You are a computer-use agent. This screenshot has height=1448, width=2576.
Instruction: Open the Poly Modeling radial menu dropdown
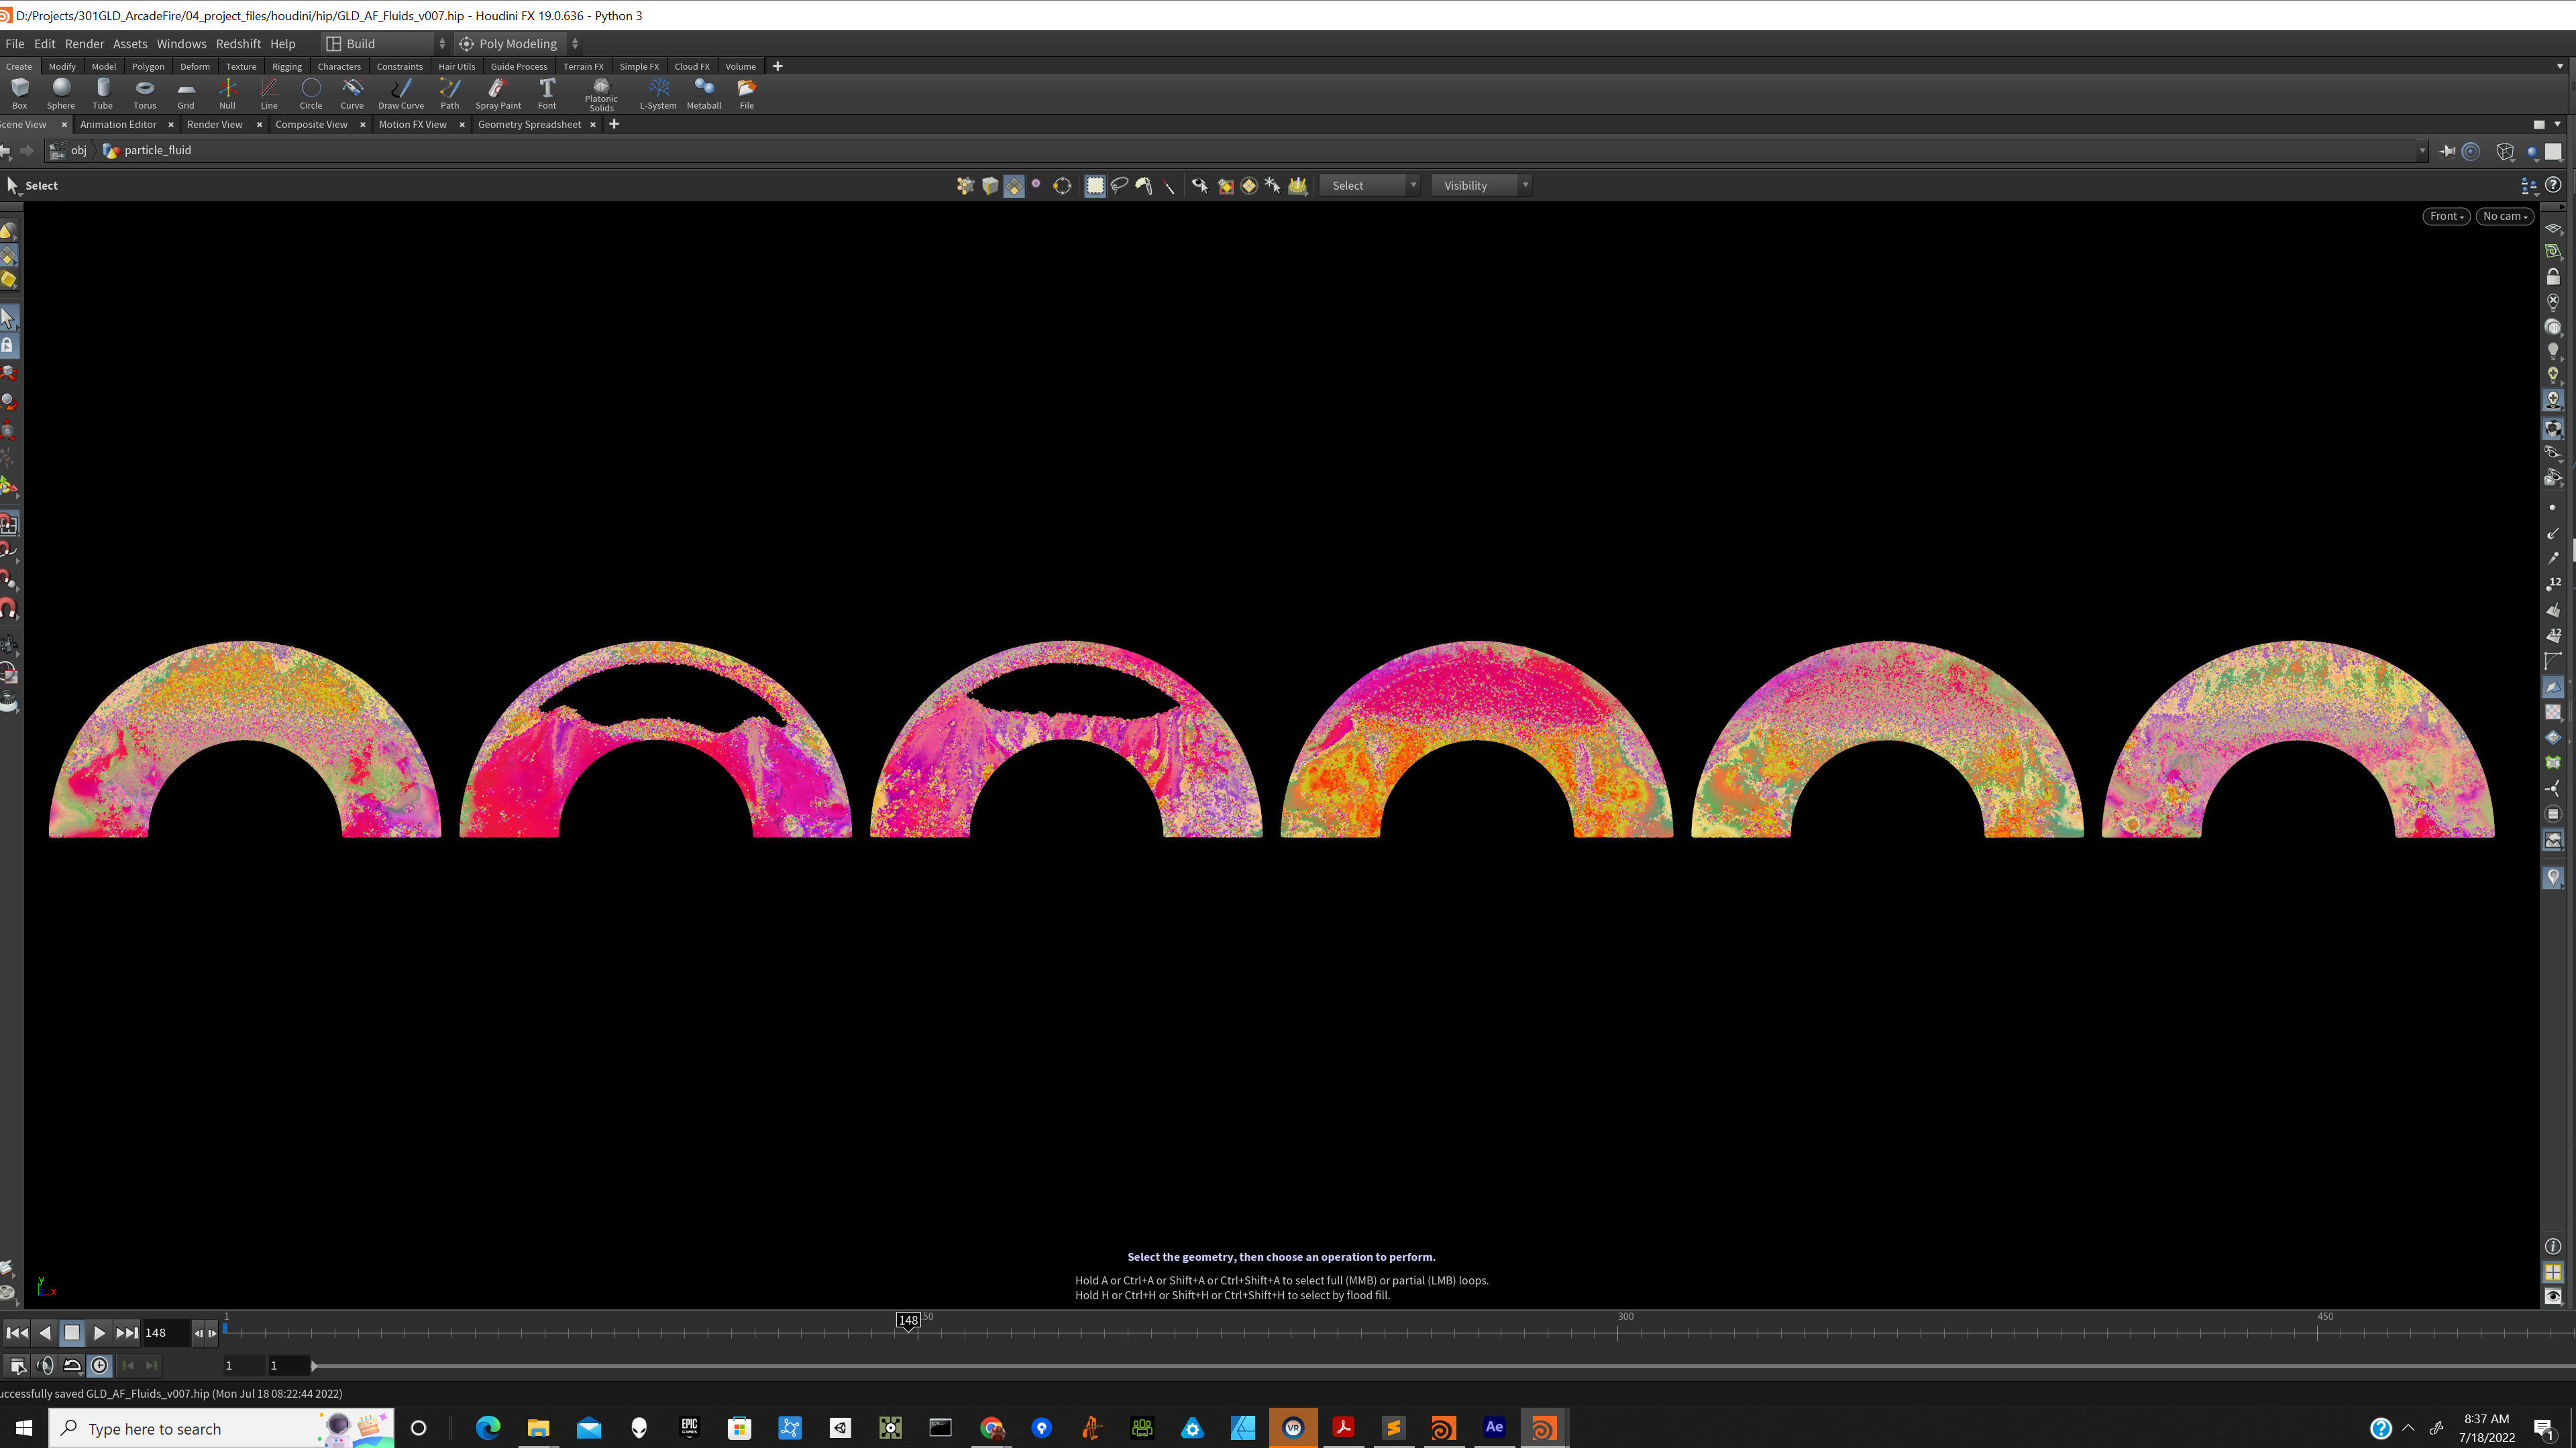[x=518, y=43]
